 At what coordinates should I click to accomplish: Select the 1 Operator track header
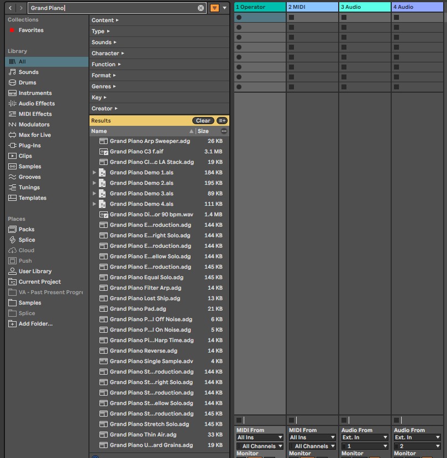click(x=260, y=7)
